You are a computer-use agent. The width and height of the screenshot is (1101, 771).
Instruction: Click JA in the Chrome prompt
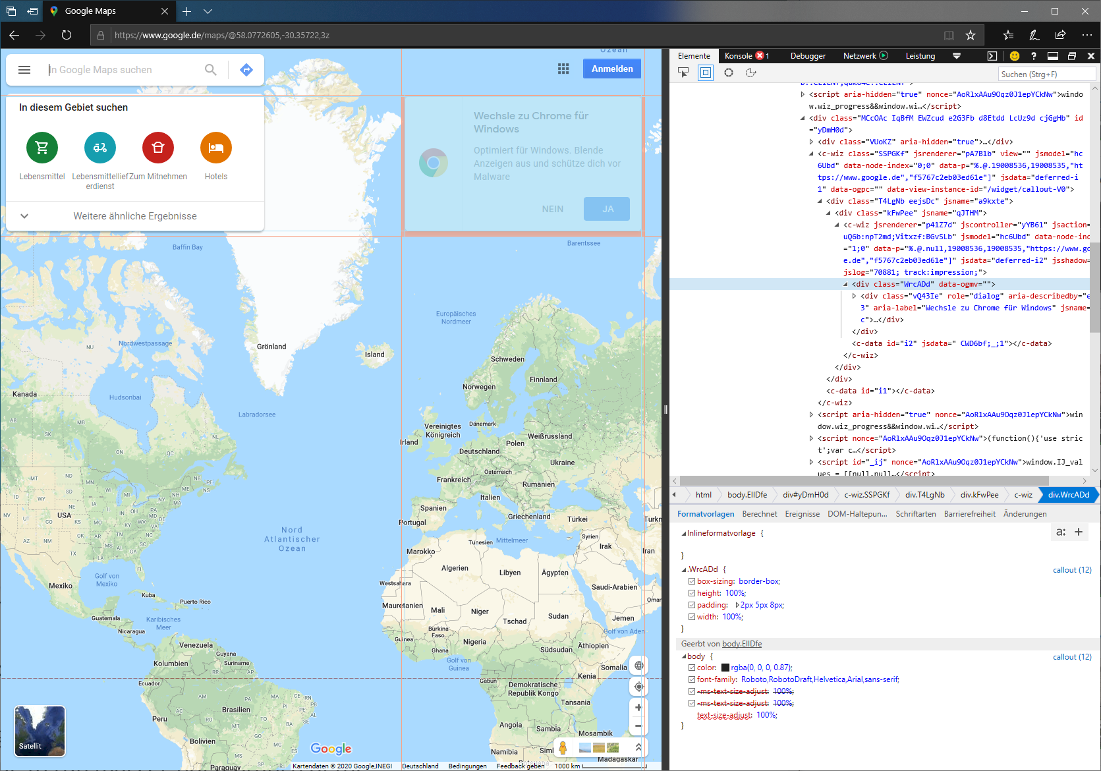click(607, 209)
